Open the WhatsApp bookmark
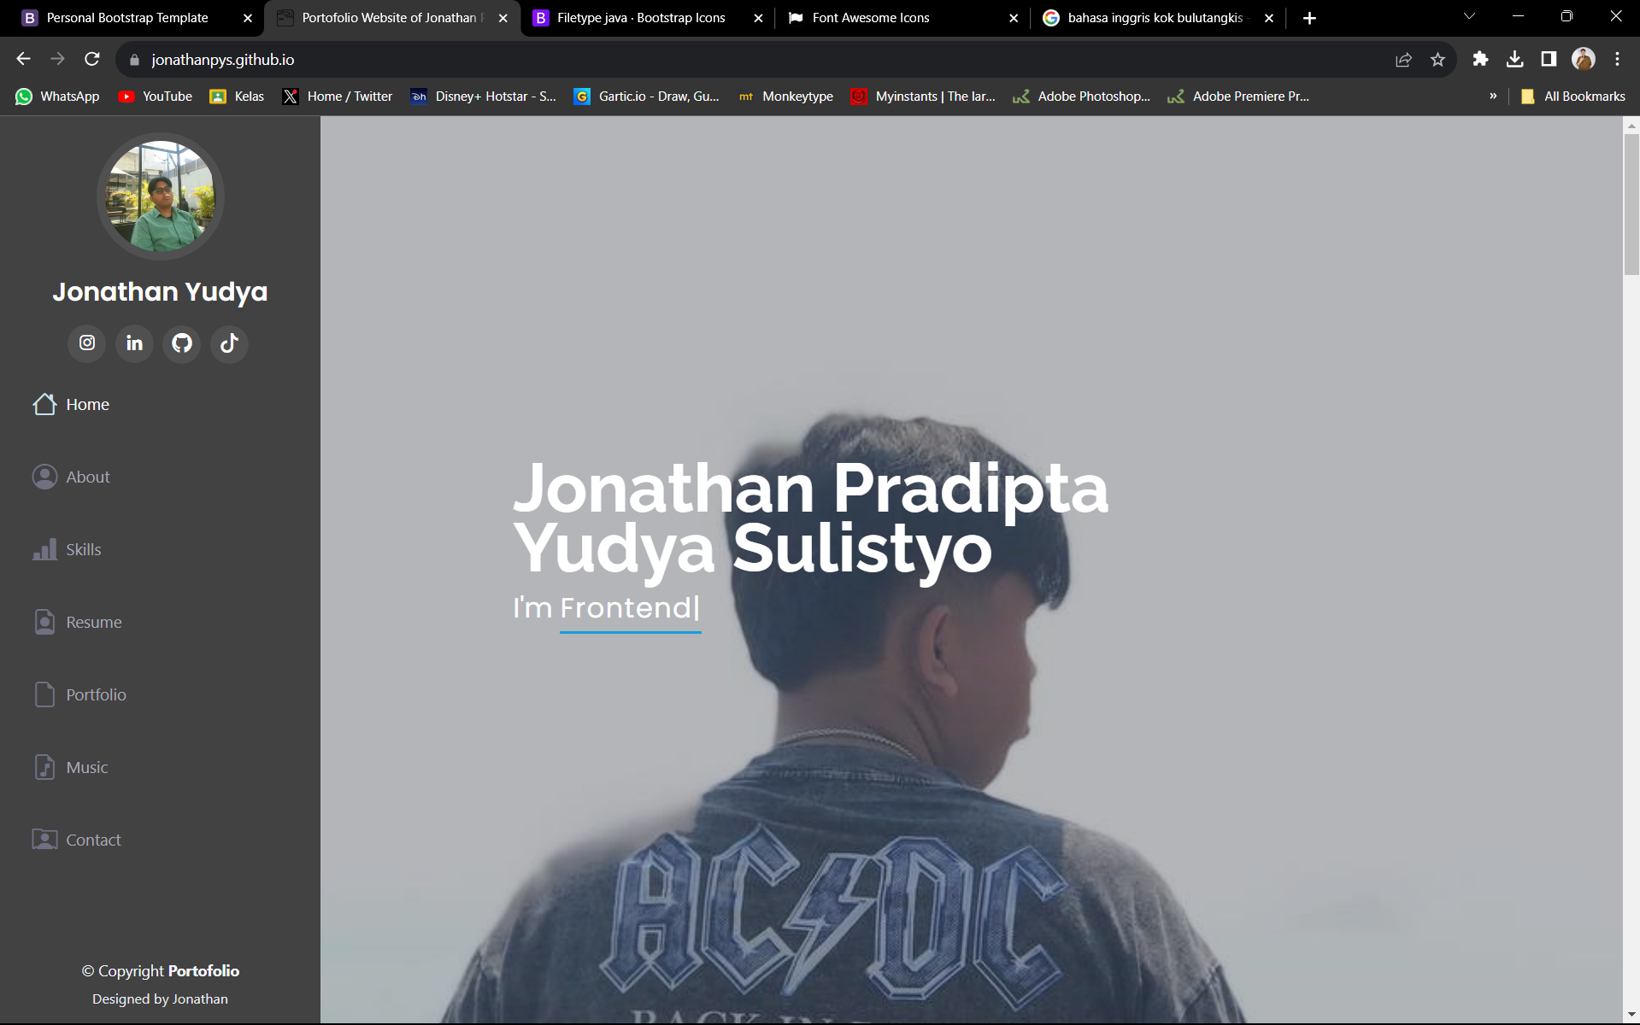Screen dimensions: 1640x1025 pos(57,97)
